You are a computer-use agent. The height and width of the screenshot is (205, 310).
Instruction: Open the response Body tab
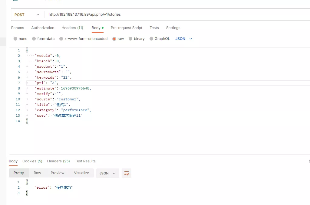click(x=13, y=161)
